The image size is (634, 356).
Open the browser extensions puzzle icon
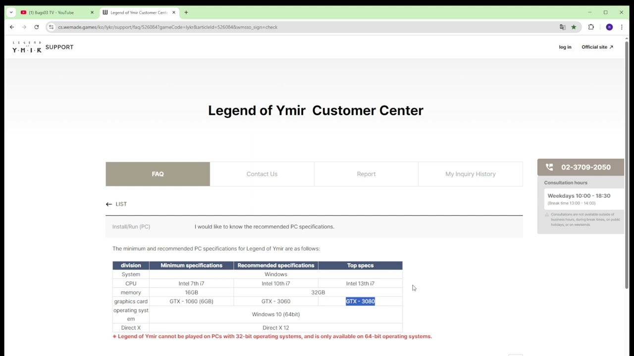coord(591,27)
